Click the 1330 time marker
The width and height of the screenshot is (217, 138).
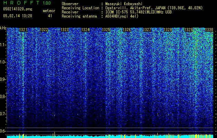point(209,30)
